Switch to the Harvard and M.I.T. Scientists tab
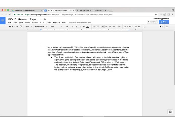Viewport: 175px width, 124px height. pyautogui.click(x=92, y=11)
